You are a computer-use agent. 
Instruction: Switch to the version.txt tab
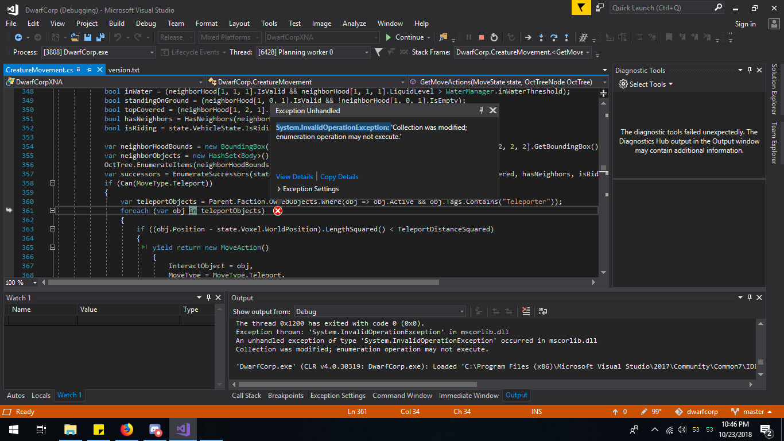(124, 70)
